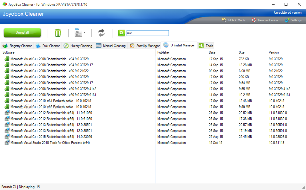Click the Settings gear icon

[x=287, y=20]
